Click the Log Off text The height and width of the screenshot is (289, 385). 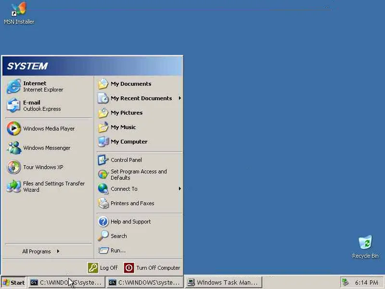109,268
